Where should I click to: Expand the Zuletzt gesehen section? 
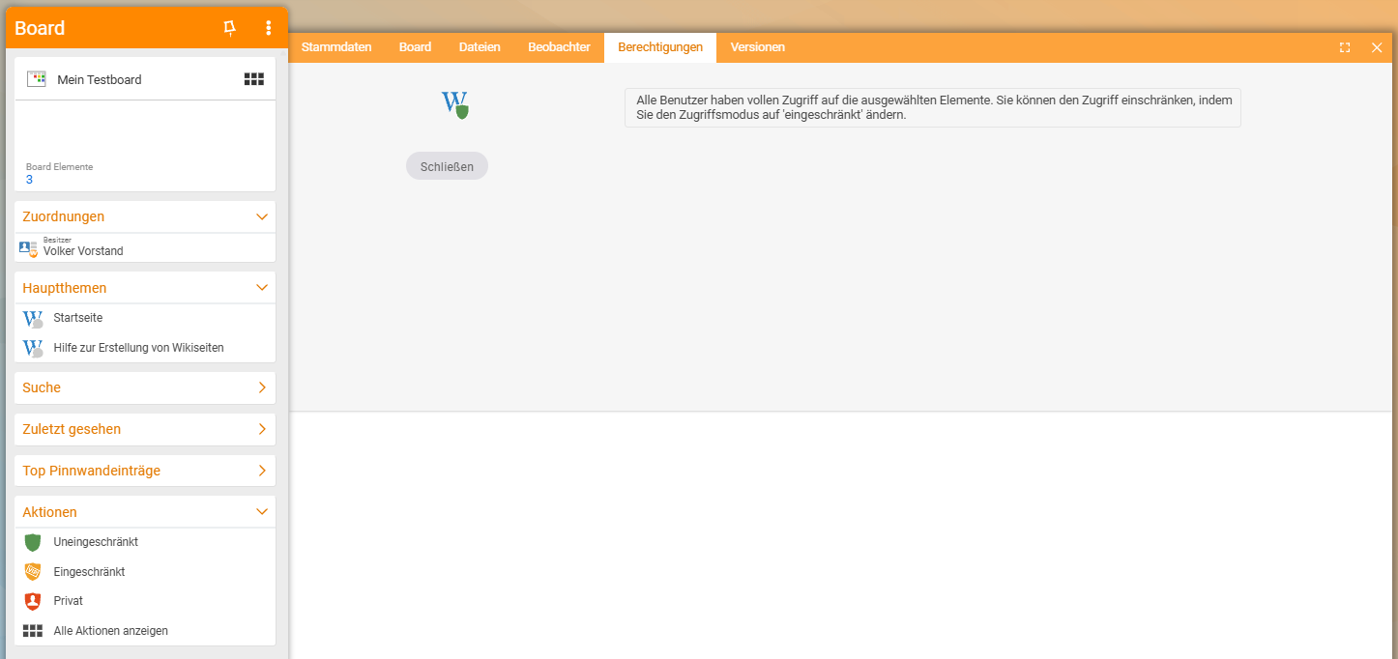point(262,429)
